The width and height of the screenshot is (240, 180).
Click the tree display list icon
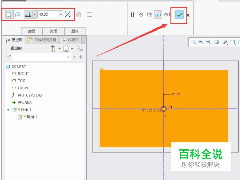click(x=66, y=49)
